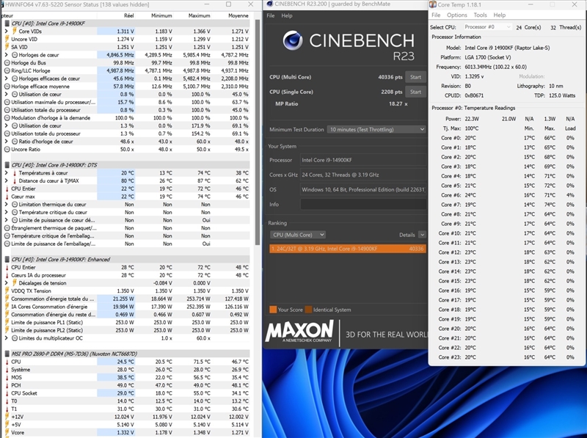This screenshot has width=587, height=438.
Task: Click the icon beside Uncore Ratio
Action: click(7, 149)
